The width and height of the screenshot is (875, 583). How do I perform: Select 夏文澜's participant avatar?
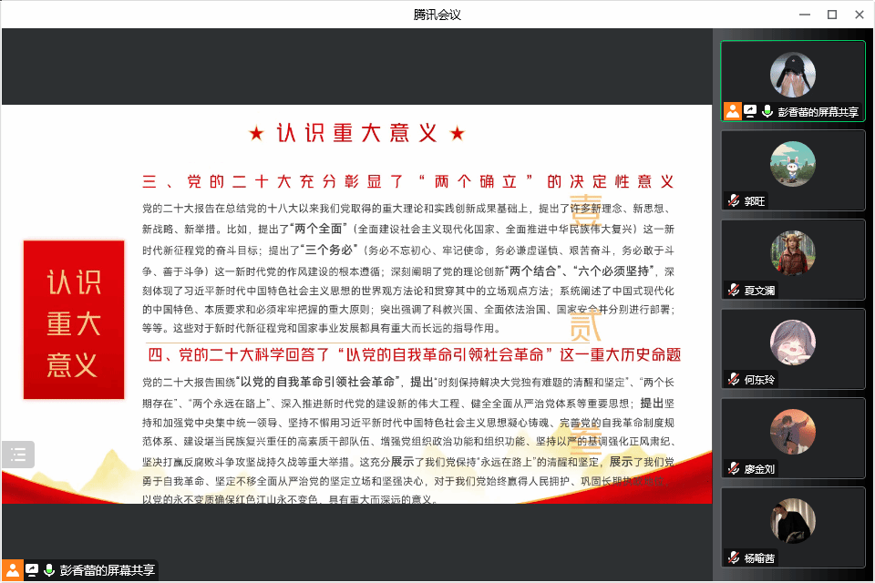(792, 252)
